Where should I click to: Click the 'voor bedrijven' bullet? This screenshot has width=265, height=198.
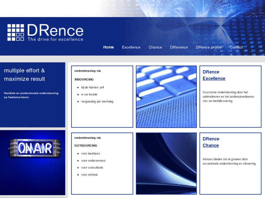coord(91,154)
